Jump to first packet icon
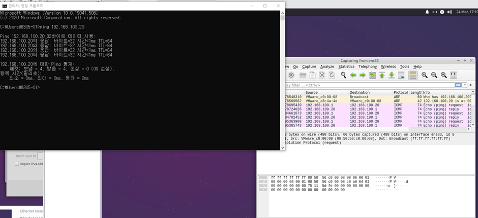478x218 pixels. [382, 75]
